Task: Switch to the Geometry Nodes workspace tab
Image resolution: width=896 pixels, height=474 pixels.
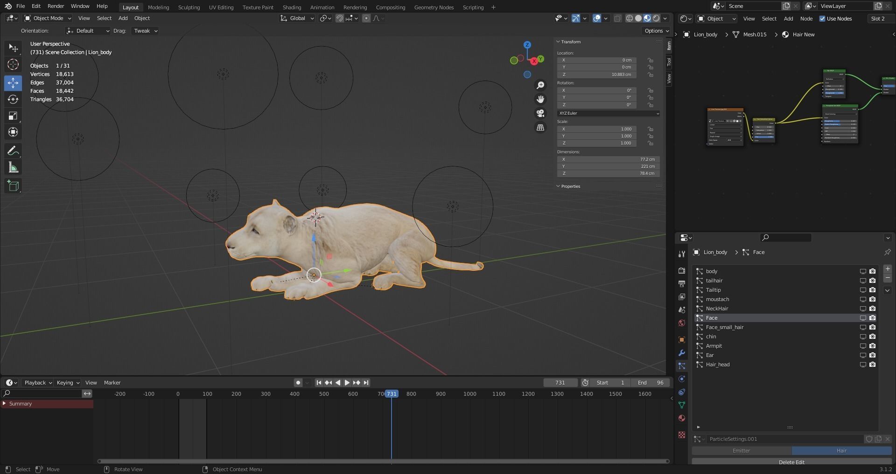Action: pyautogui.click(x=434, y=7)
